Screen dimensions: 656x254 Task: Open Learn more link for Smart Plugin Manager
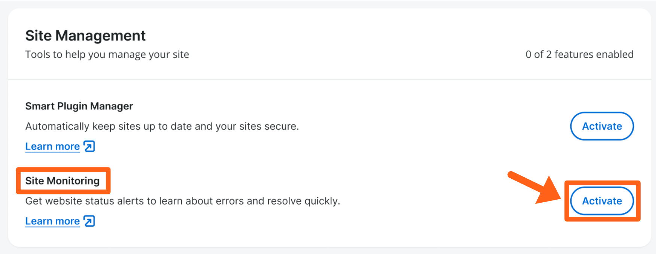pos(52,146)
